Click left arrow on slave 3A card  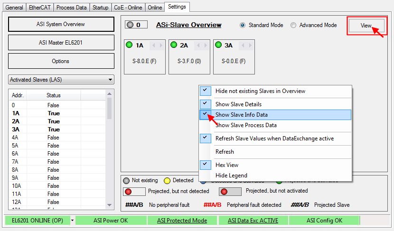point(243,46)
